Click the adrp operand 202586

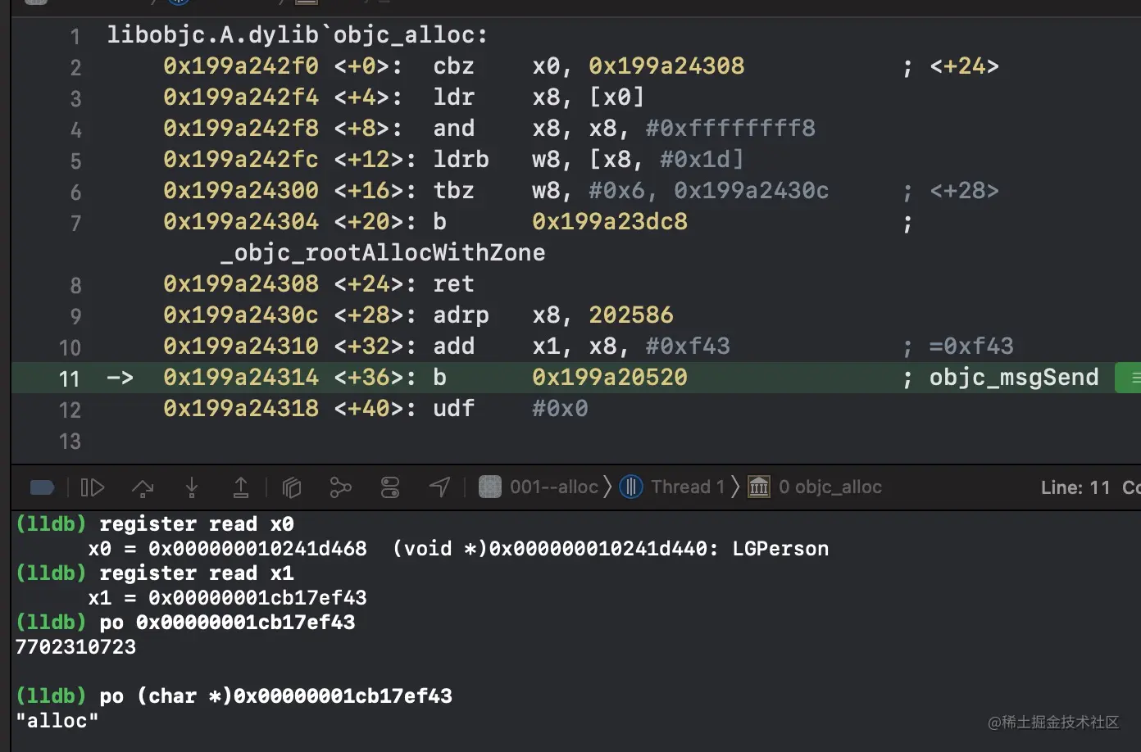pyautogui.click(x=631, y=315)
